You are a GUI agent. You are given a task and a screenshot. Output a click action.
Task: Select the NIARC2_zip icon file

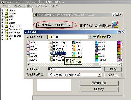[x=57, y=60]
